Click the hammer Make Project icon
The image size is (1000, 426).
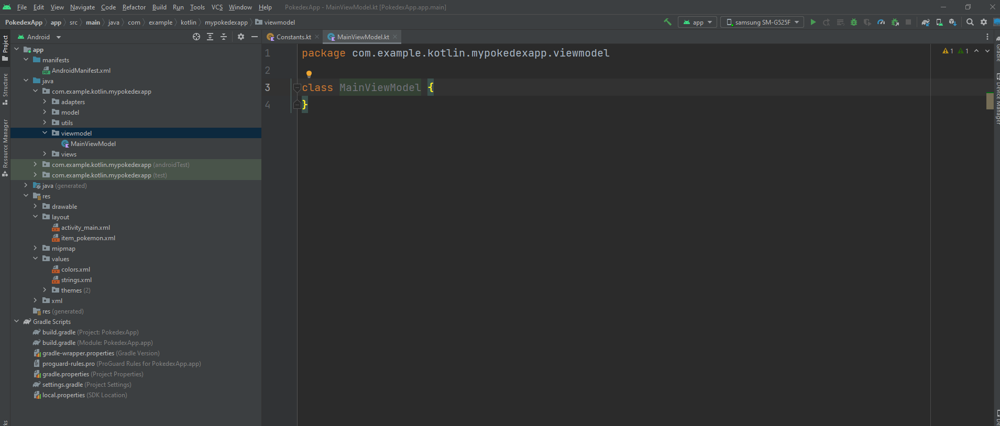pyautogui.click(x=667, y=22)
